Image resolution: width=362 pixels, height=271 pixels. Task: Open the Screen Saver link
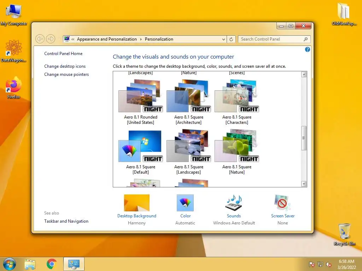(x=283, y=216)
